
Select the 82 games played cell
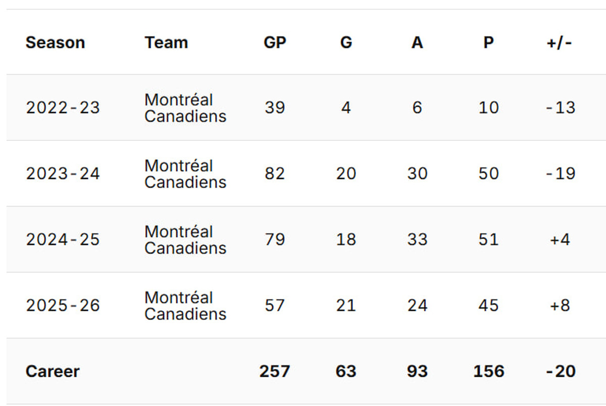(275, 174)
